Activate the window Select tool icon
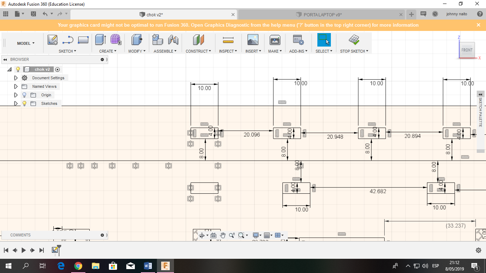 click(x=324, y=40)
